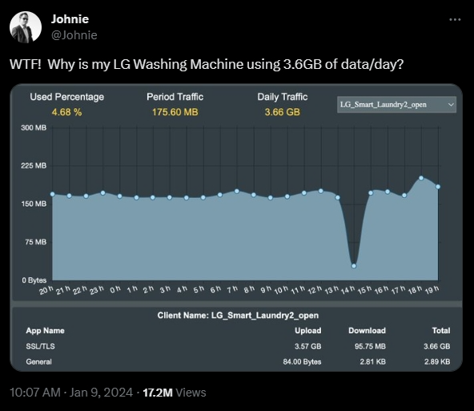Click the 95.75 MB download value
The image size is (474, 411).
[370, 346]
